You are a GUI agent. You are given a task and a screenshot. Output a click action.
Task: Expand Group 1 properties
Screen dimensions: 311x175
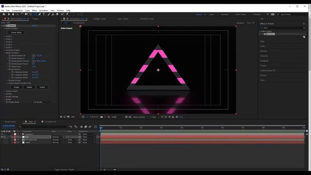tap(4, 36)
